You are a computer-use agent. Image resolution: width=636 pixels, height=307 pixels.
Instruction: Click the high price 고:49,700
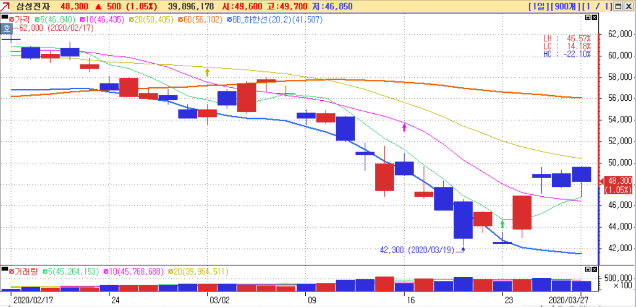(288, 7)
